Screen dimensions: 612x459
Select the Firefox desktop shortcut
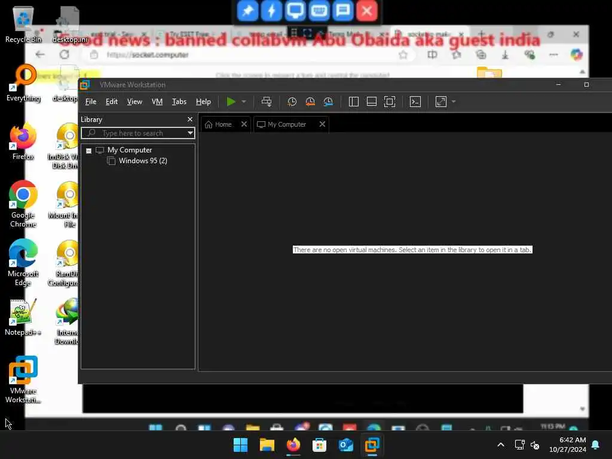(x=23, y=141)
